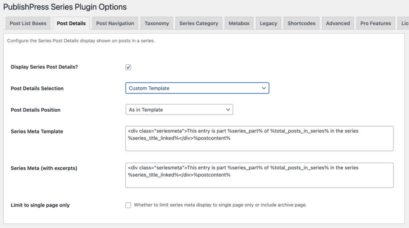Expand the As in Template position dropdown
This screenshot has width=409, height=228.
pos(179,110)
